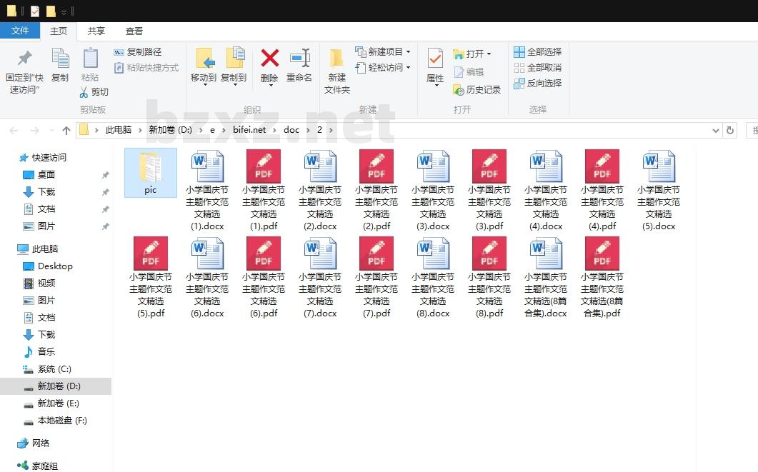The width and height of the screenshot is (758, 472).
Task: Click the red Delete (删除) icon
Action: point(269,59)
